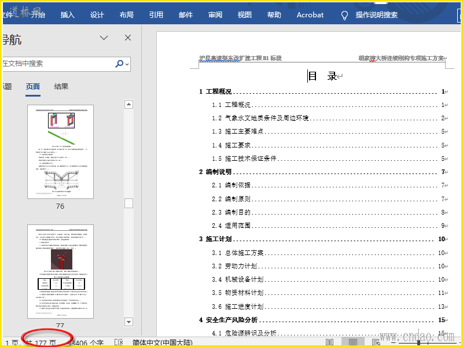Viewport: 463px width, 347px height.
Task: Open the 邮件 ribbon tab
Action: (185, 15)
